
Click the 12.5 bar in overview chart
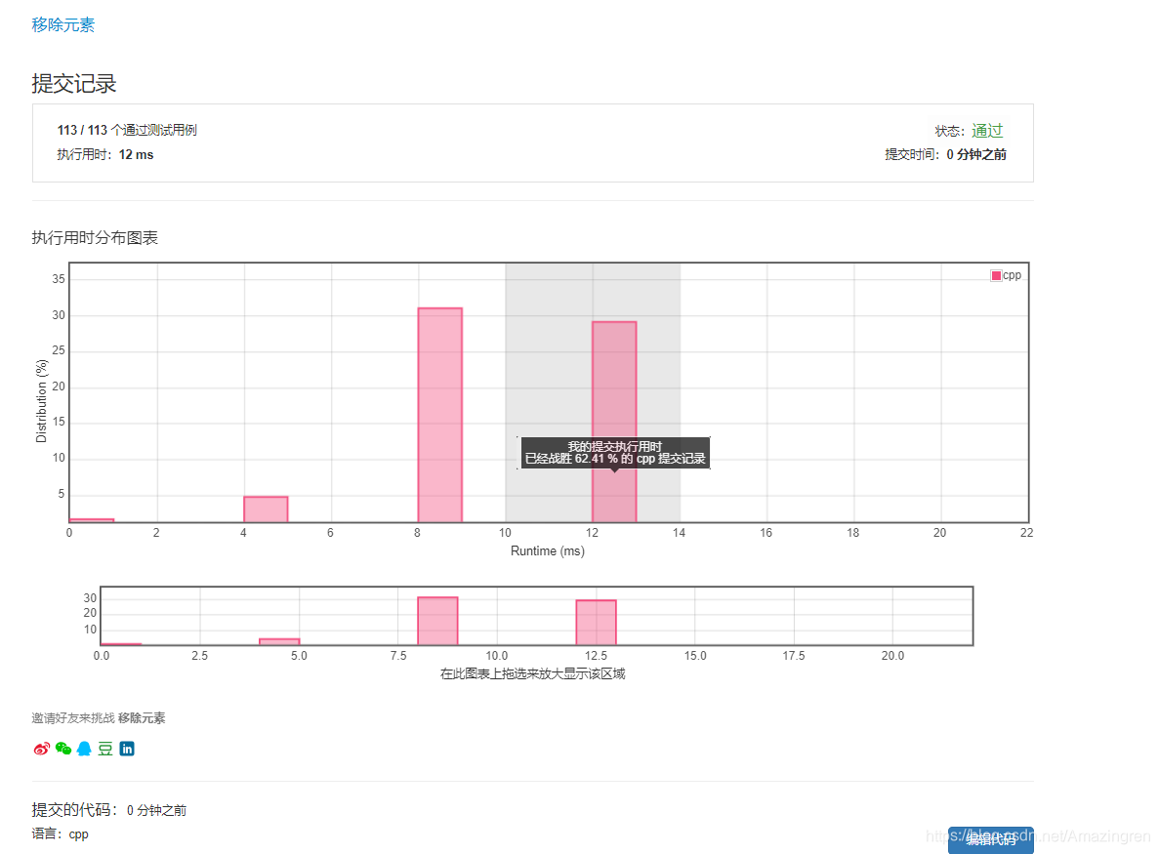pyautogui.click(x=596, y=622)
